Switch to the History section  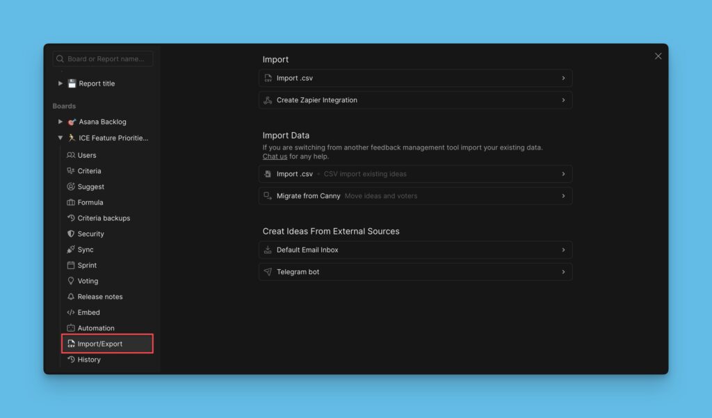(x=88, y=360)
